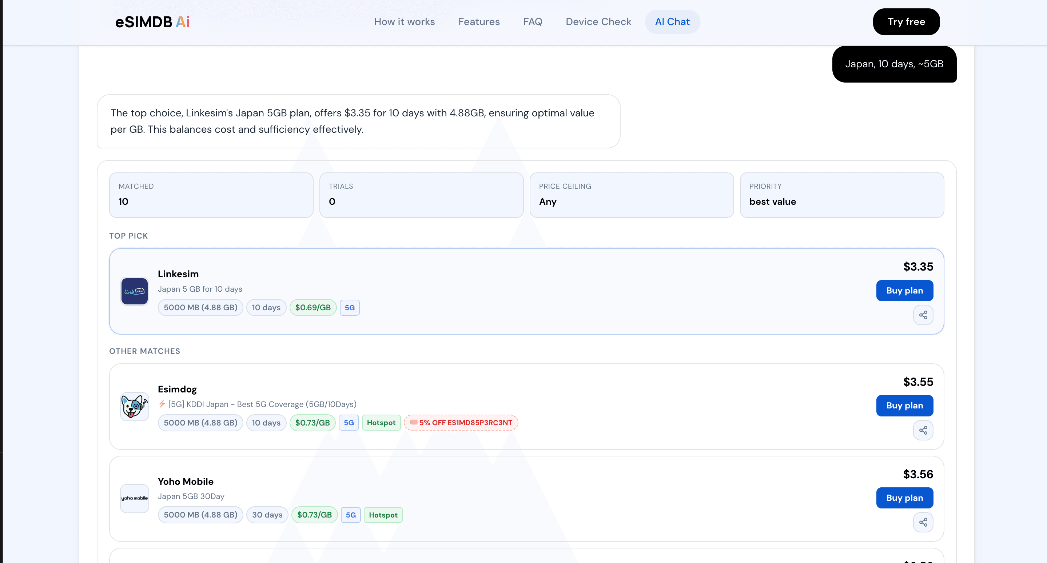
Task: Click the 5% OFF ES1MD85P3RC3NT coupon badge
Action: pyautogui.click(x=461, y=423)
